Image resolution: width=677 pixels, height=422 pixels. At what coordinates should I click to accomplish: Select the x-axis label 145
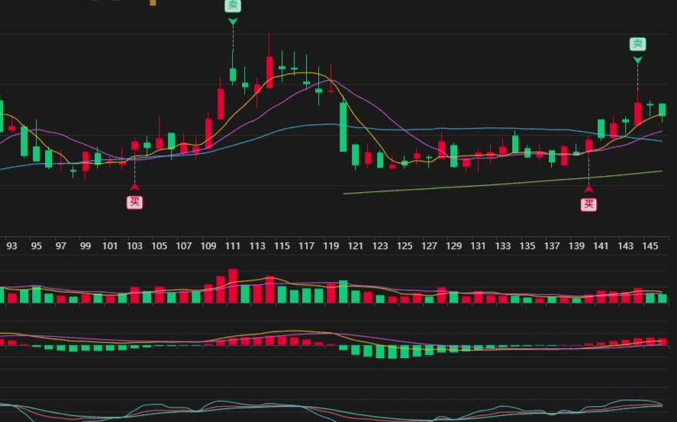[x=650, y=246]
